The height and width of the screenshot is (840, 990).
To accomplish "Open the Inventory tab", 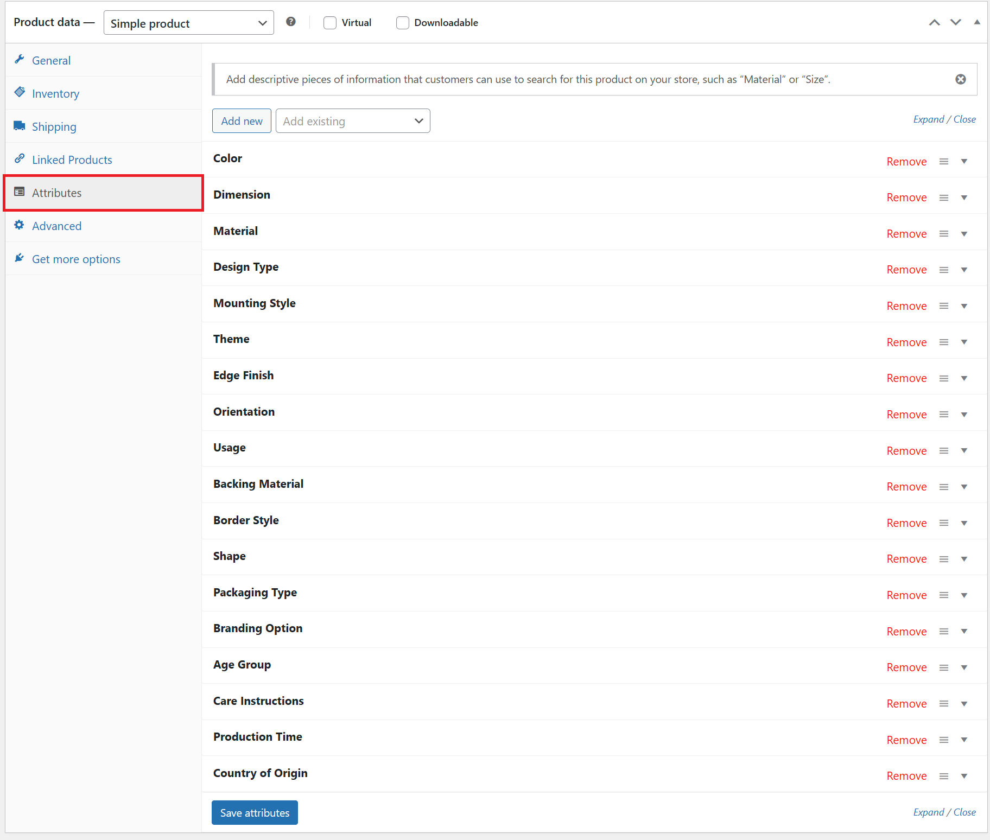I will point(103,93).
